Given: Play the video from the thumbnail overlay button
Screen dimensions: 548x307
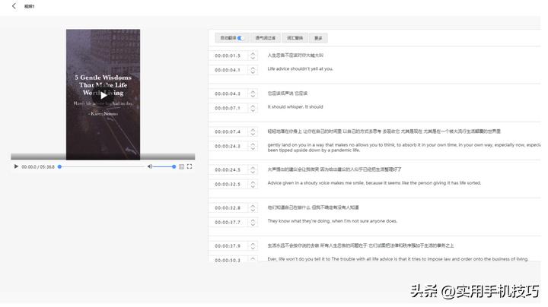Looking at the screenshot, I should [x=103, y=95].
